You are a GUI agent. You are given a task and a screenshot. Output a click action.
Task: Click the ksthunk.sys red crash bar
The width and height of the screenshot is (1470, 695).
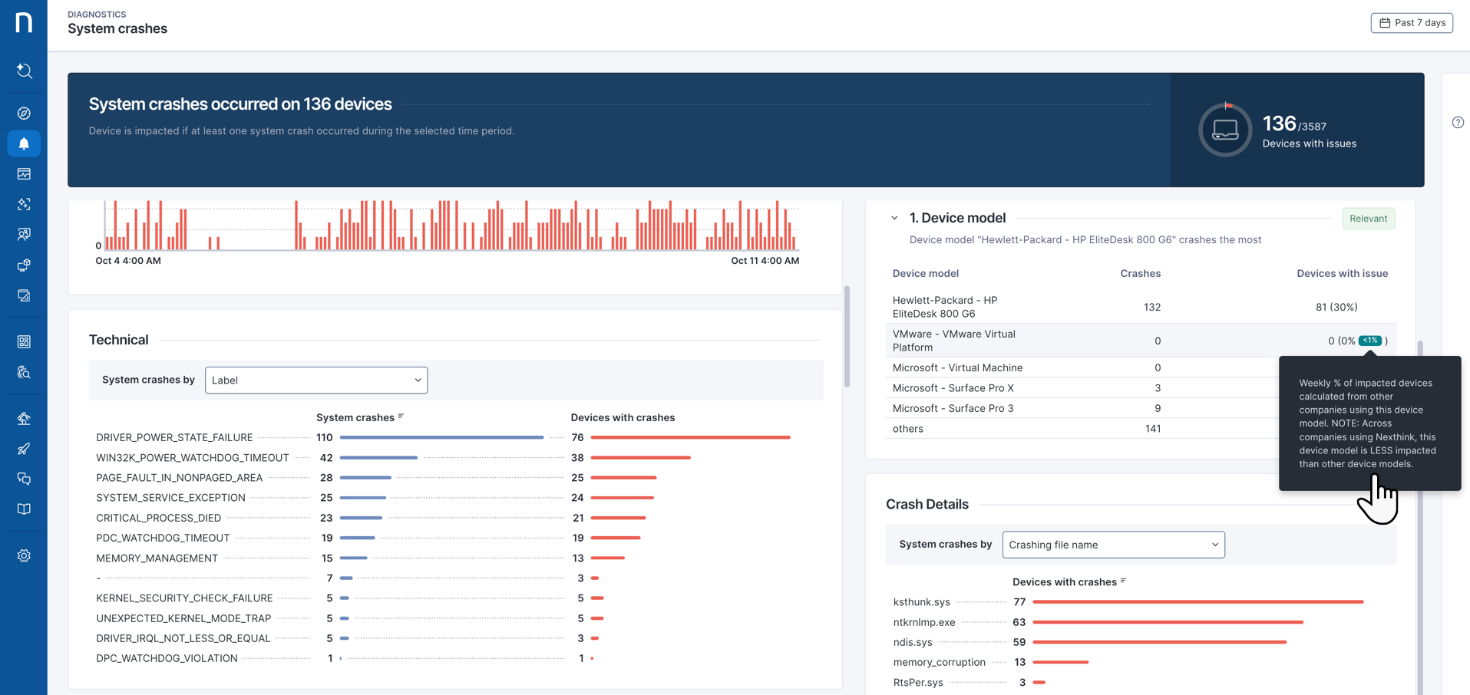(x=1197, y=602)
